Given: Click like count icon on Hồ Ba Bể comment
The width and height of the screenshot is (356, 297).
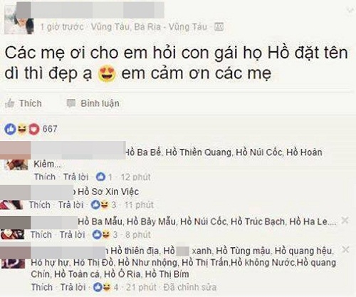Looking at the screenshot, I should 100,177.
